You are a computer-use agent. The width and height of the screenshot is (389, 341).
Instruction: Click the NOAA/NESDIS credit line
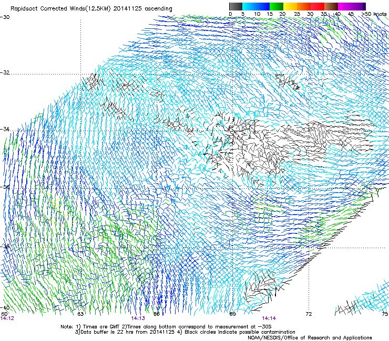click(x=310, y=338)
